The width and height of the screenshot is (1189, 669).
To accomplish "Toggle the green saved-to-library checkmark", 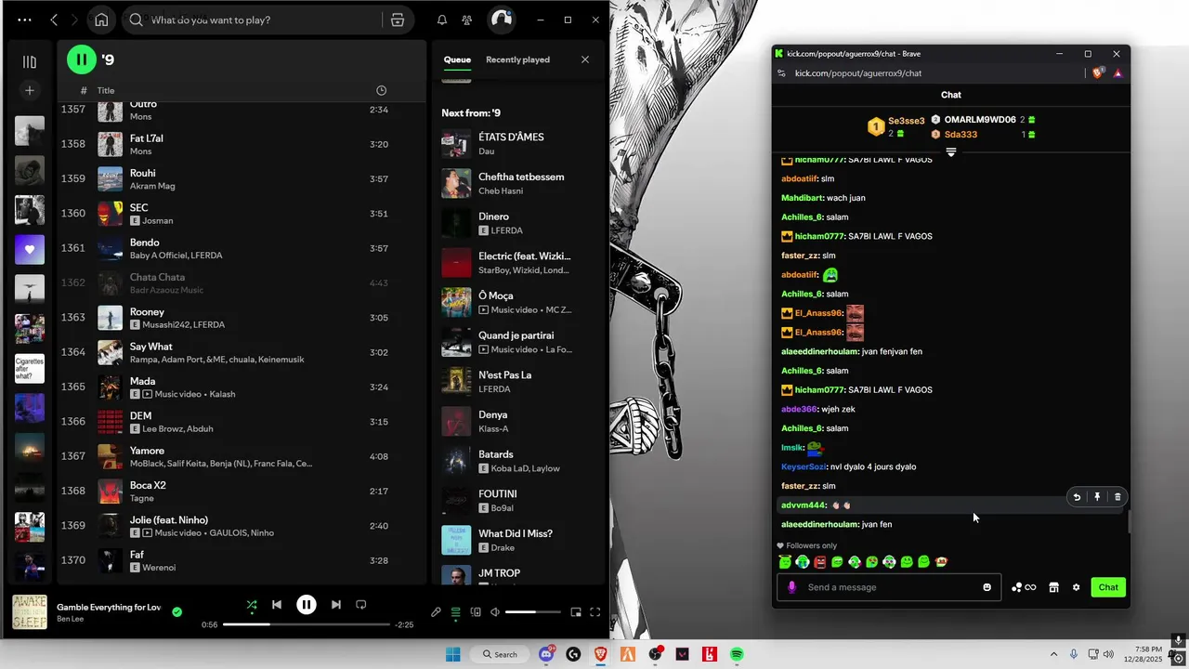I will (177, 611).
